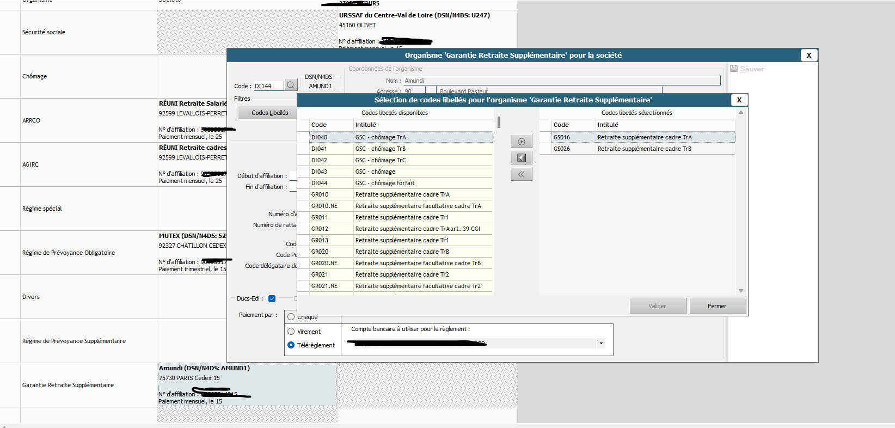Select row DI044 GSC - chômage forfait
The width and height of the screenshot is (895, 428).
(395, 183)
